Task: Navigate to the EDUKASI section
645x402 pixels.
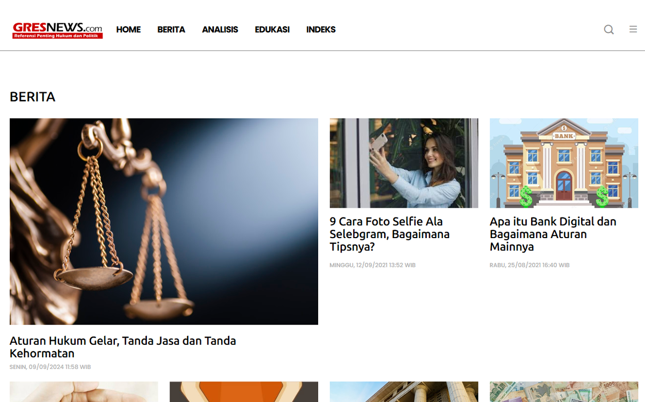Action: pos(272,29)
